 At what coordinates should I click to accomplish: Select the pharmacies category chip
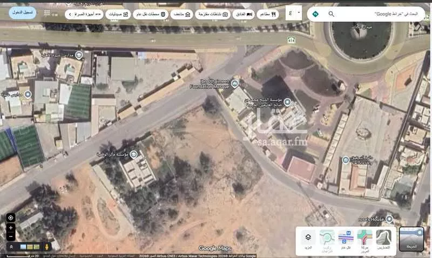point(118,15)
